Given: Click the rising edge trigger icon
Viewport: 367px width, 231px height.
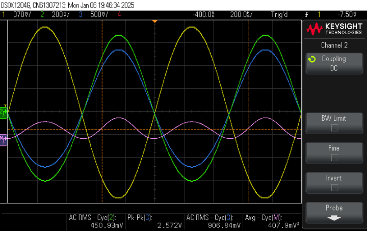Looking at the screenshot, I should pyautogui.click(x=306, y=15).
